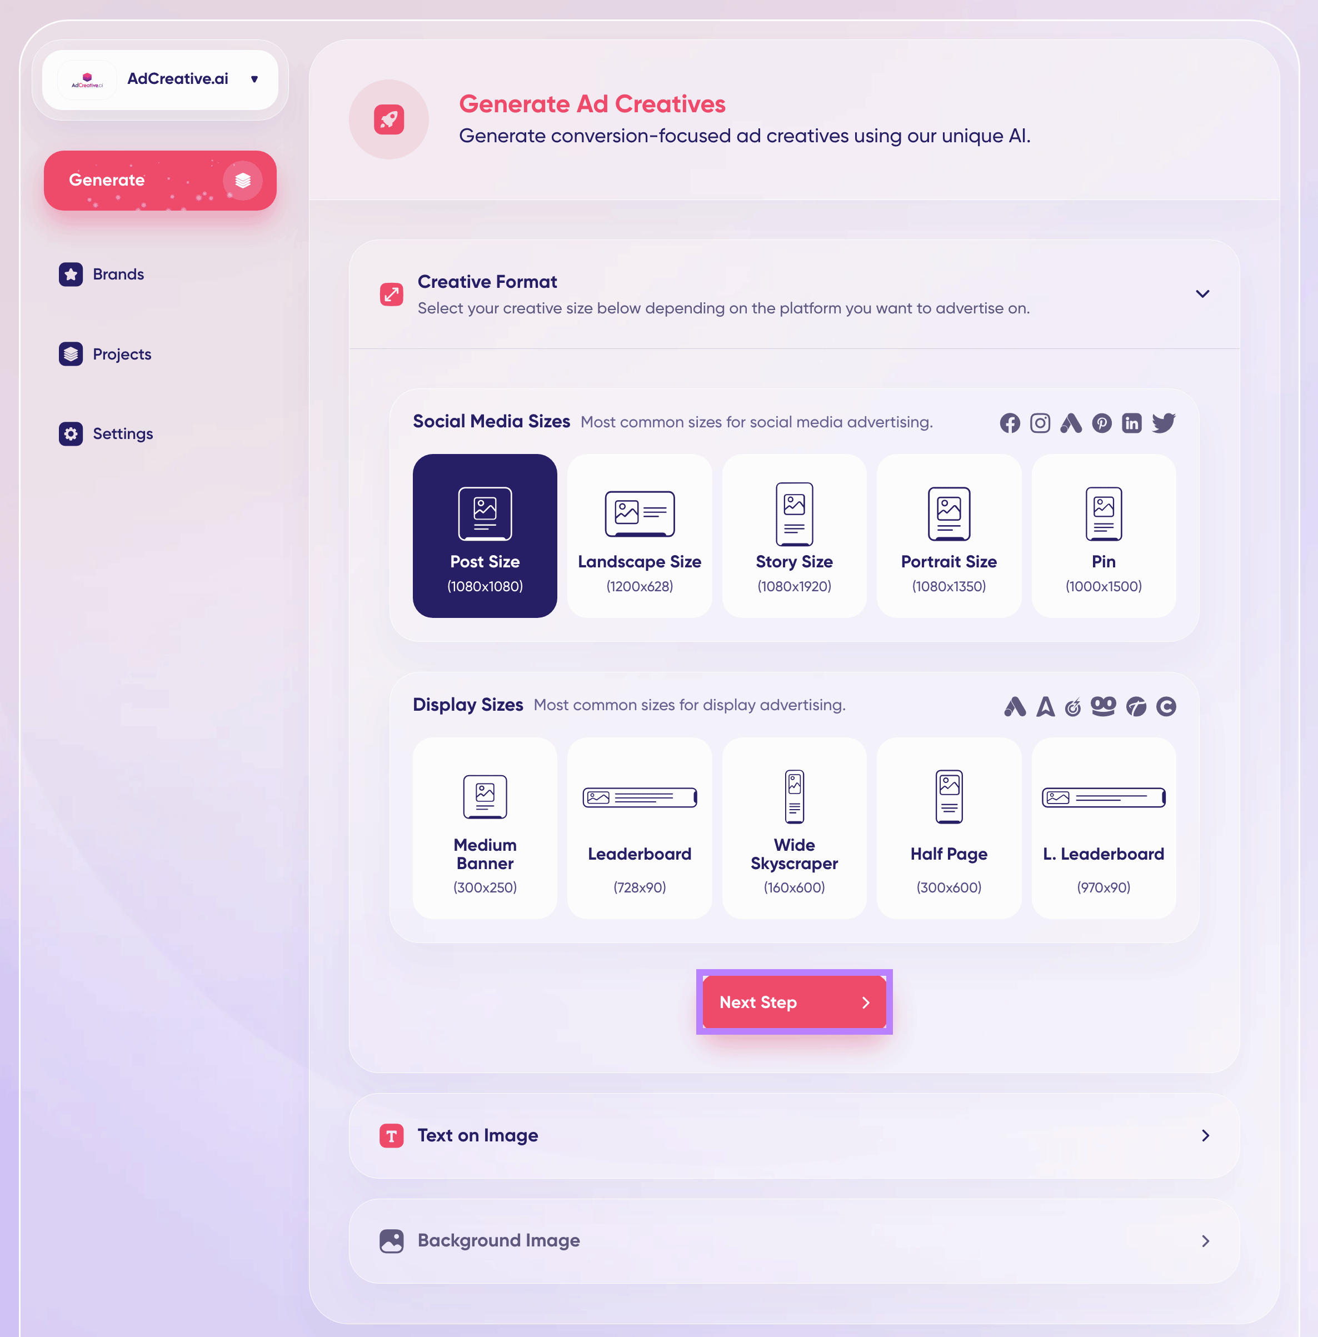Select Story Size (1080x1920) format
1318x1337 pixels.
tap(794, 535)
